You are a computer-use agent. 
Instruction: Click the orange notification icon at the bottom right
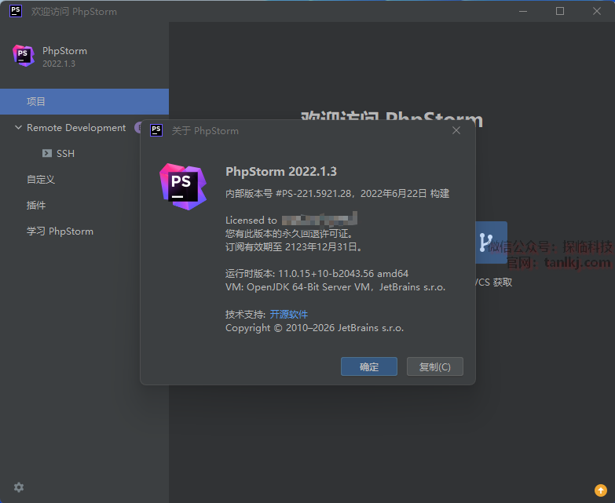(x=600, y=490)
